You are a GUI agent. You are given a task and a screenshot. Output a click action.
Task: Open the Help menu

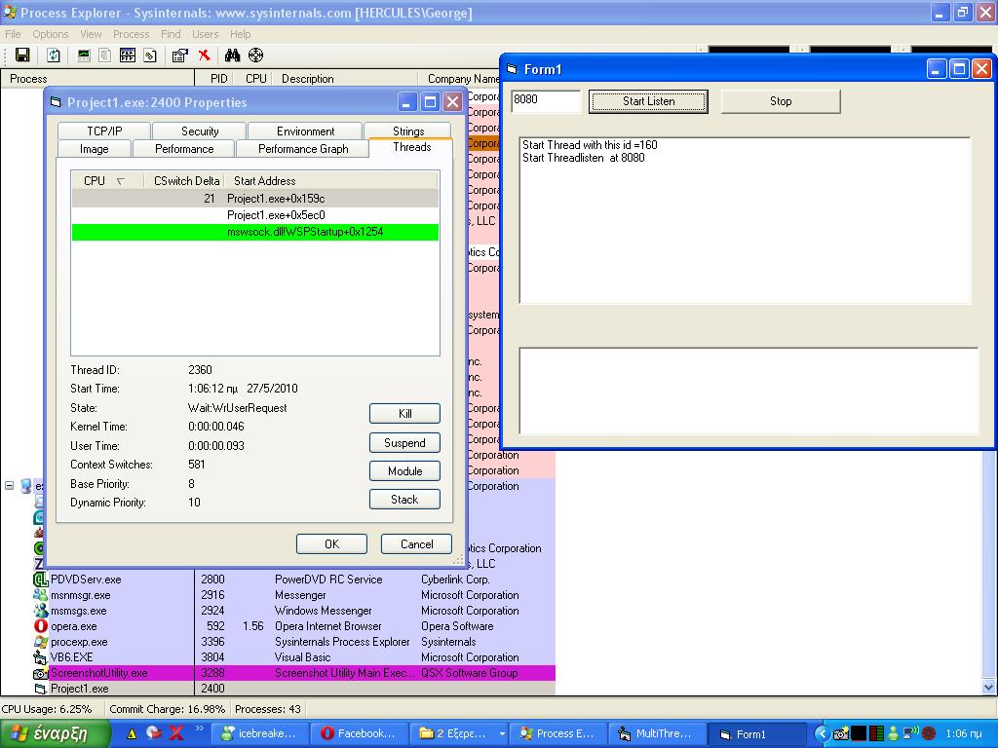(240, 34)
